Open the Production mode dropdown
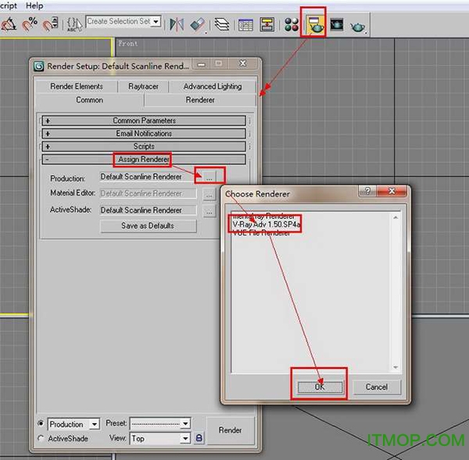The width and height of the screenshot is (469, 460). [x=95, y=424]
